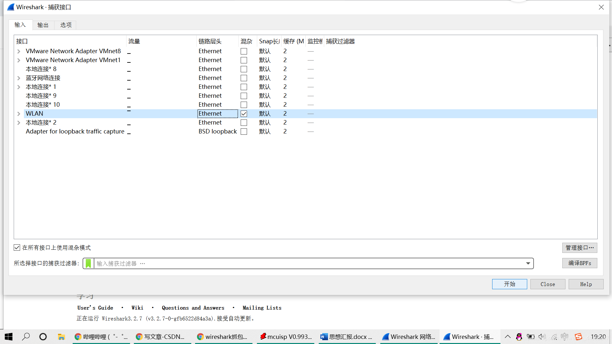Viewport: 612px width, 344px height.
Task: Switch to the wireshark抓包 Chrome window
Action: coord(224,337)
